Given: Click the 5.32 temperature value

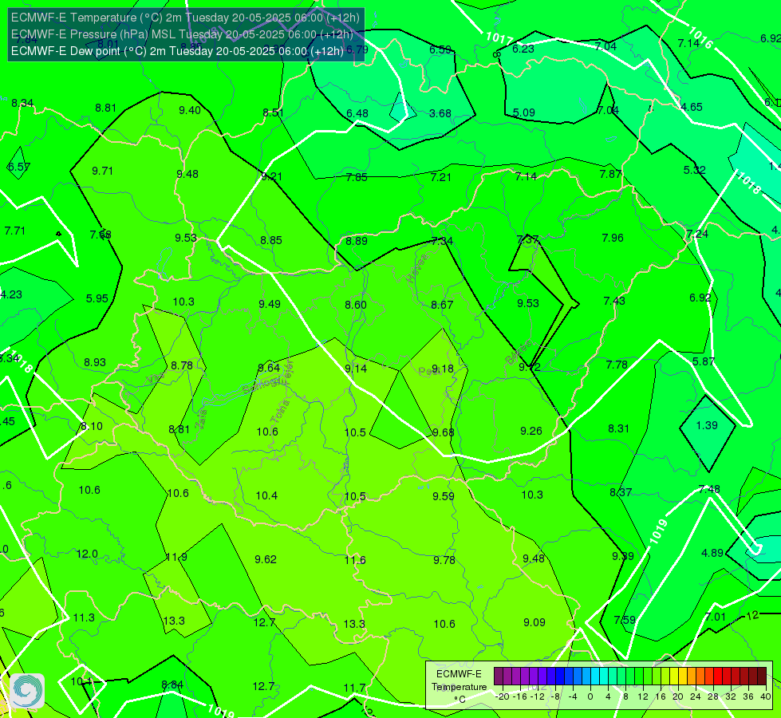Looking at the screenshot, I should (694, 170).
